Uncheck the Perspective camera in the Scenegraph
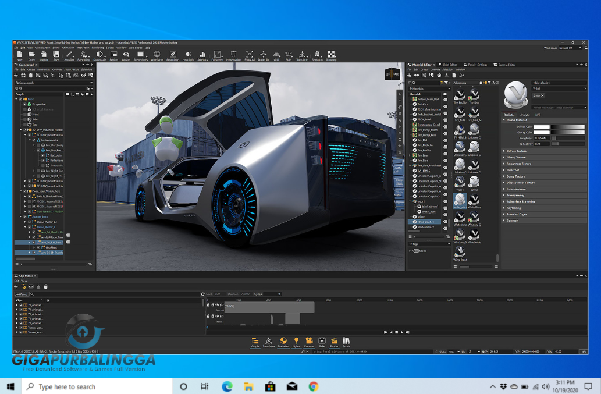Viewport: 601px width, 394px height. pyautogui.click(x=24, y=104)
